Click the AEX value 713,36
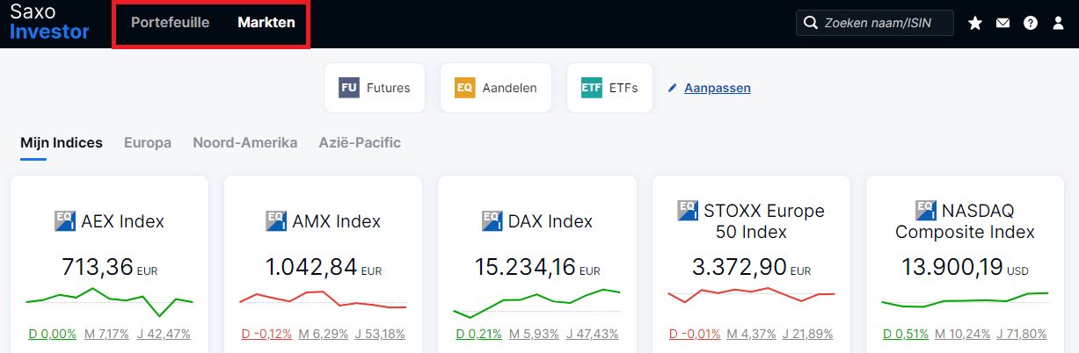 point(97,267)
